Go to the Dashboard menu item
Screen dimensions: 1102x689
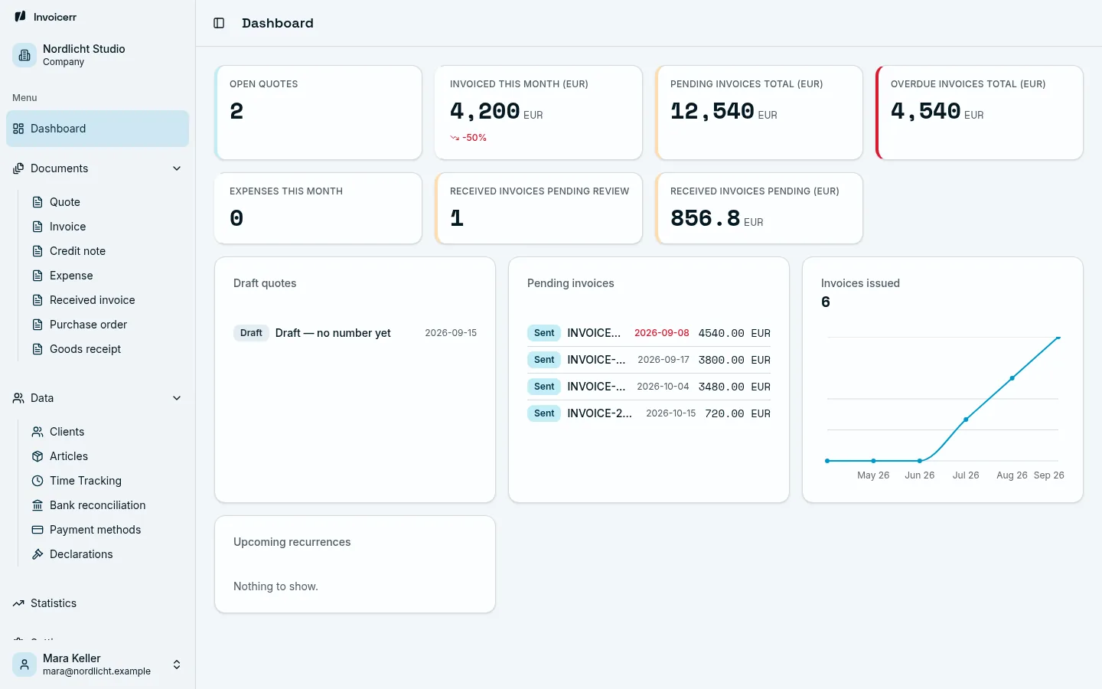[97, 129]
